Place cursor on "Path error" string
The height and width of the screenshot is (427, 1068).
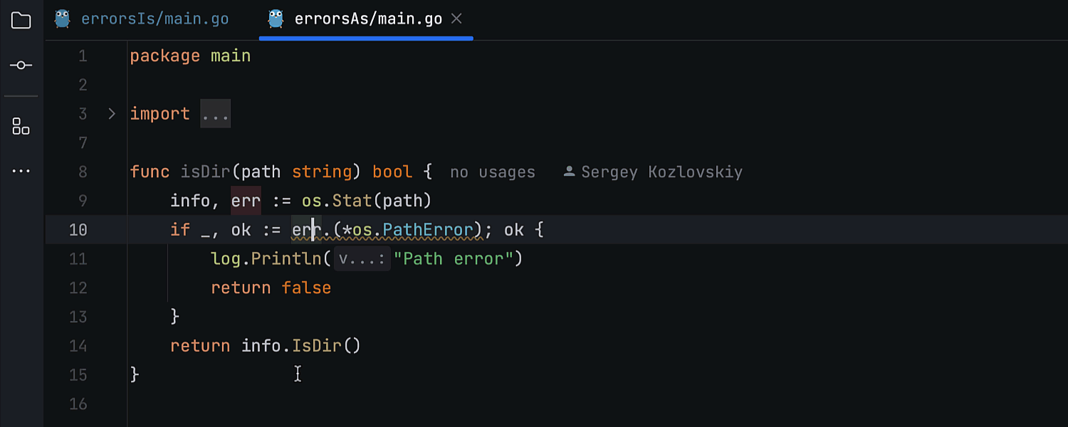[459, 259]
